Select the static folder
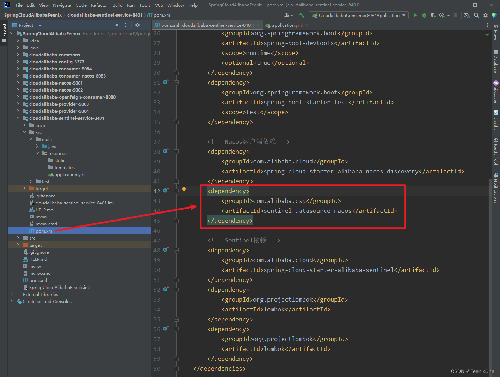The image size is (500, 377). click(60, 160)
